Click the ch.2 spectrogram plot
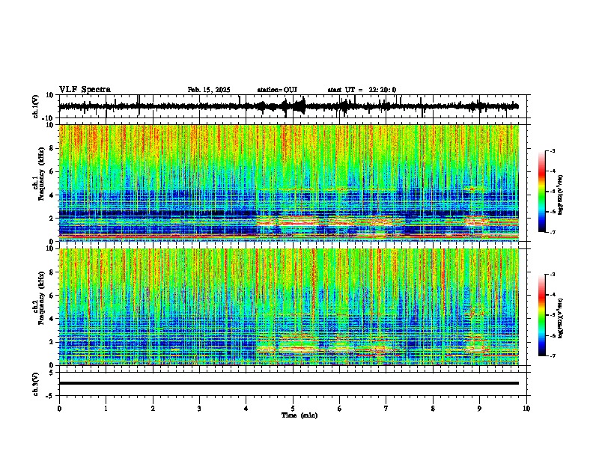593x458 pixels. 289,307
